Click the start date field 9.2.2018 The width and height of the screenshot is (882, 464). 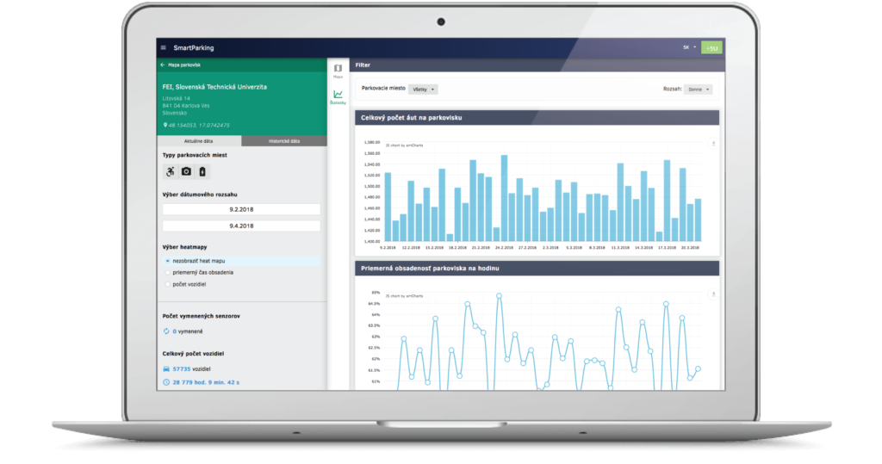[x=241, y=209]
